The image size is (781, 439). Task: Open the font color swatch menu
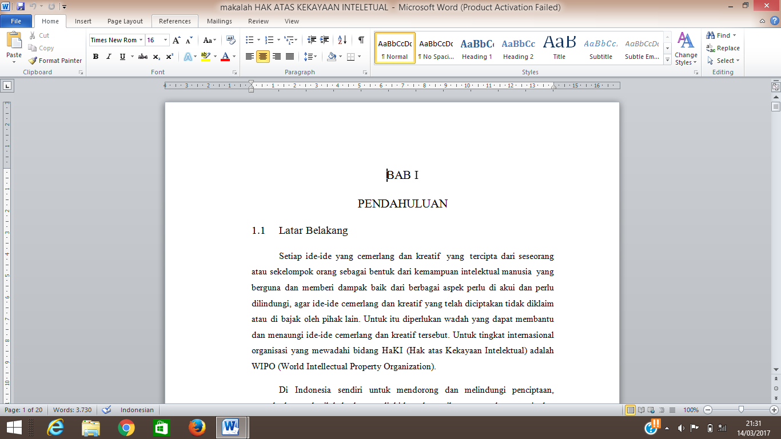tap(233, 57)
